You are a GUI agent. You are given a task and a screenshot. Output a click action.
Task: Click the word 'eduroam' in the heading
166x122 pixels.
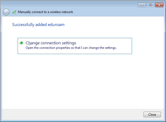[x=56, y=25]
